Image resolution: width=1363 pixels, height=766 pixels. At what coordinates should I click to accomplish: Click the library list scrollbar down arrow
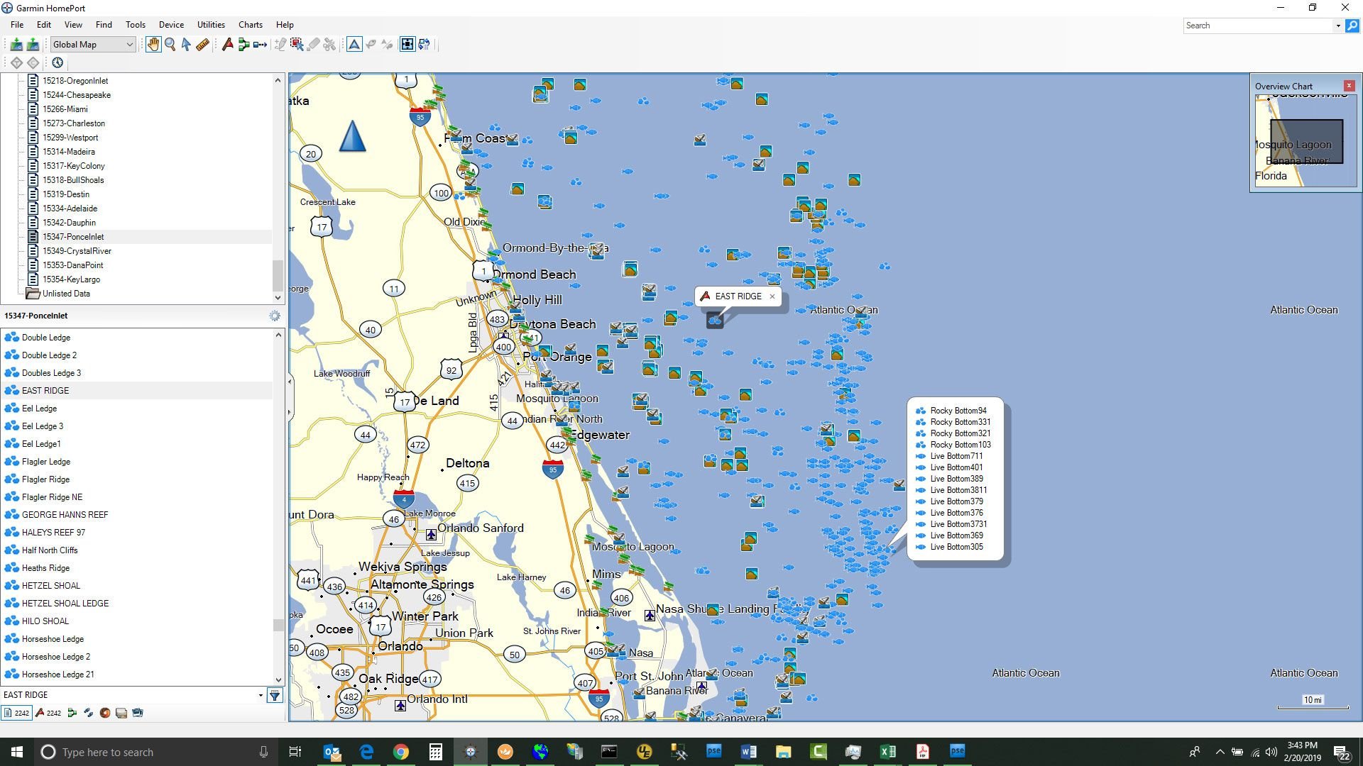(278, 298)
